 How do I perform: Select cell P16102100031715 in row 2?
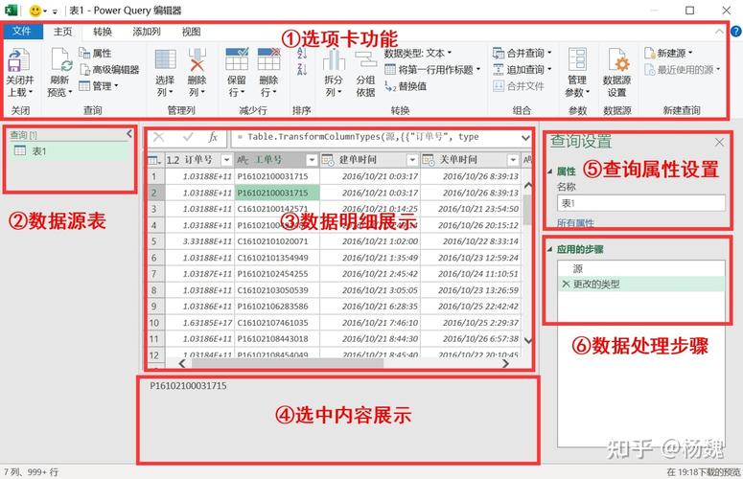(277, 193)
